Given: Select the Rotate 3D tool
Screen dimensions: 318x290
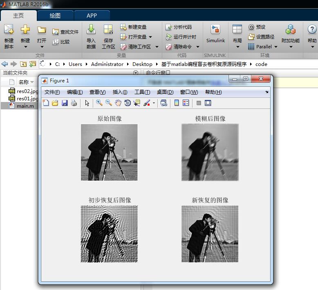Looking at the screenshot, I should click(x=128, y=103).
